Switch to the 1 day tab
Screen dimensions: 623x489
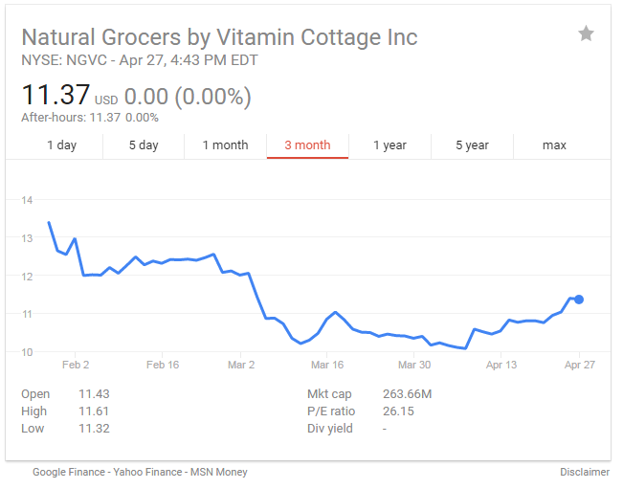tap(61, 145)
